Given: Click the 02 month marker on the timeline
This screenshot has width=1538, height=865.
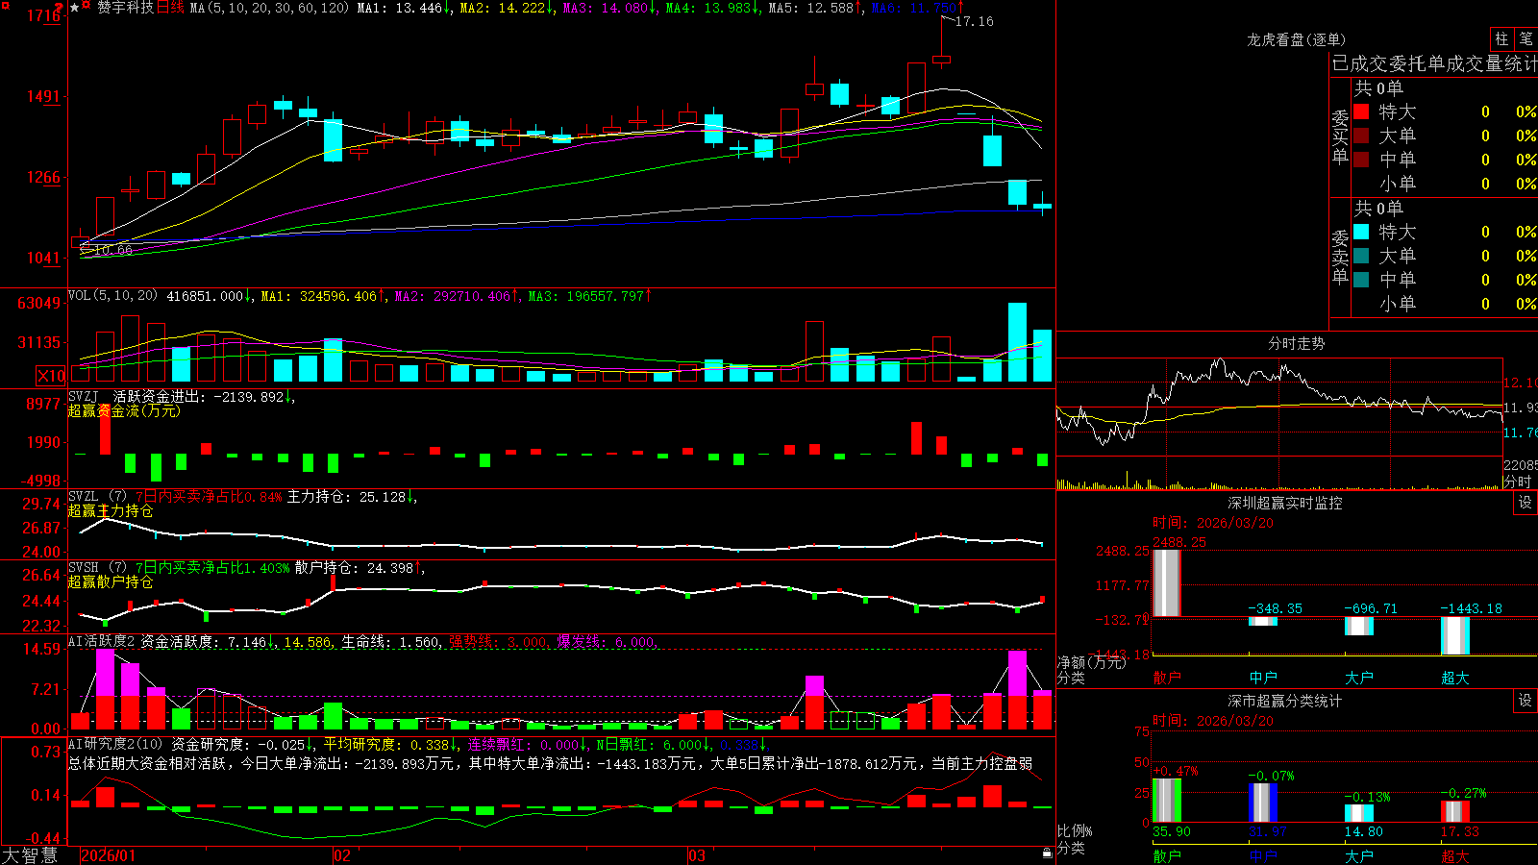Looking at the screenshot, I should click(342, 855).
